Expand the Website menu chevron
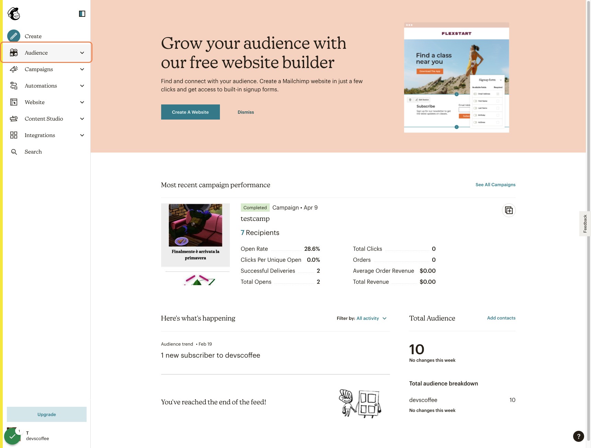591x448 pixels. pos(82,102)
